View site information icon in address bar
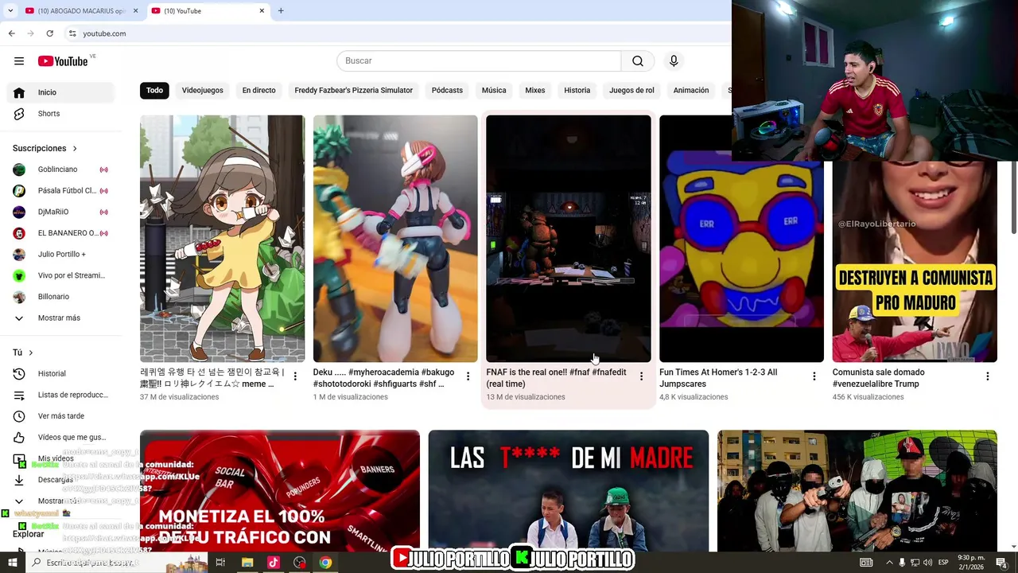This screenshot has height=573, width=1018. tap(72, 33)
